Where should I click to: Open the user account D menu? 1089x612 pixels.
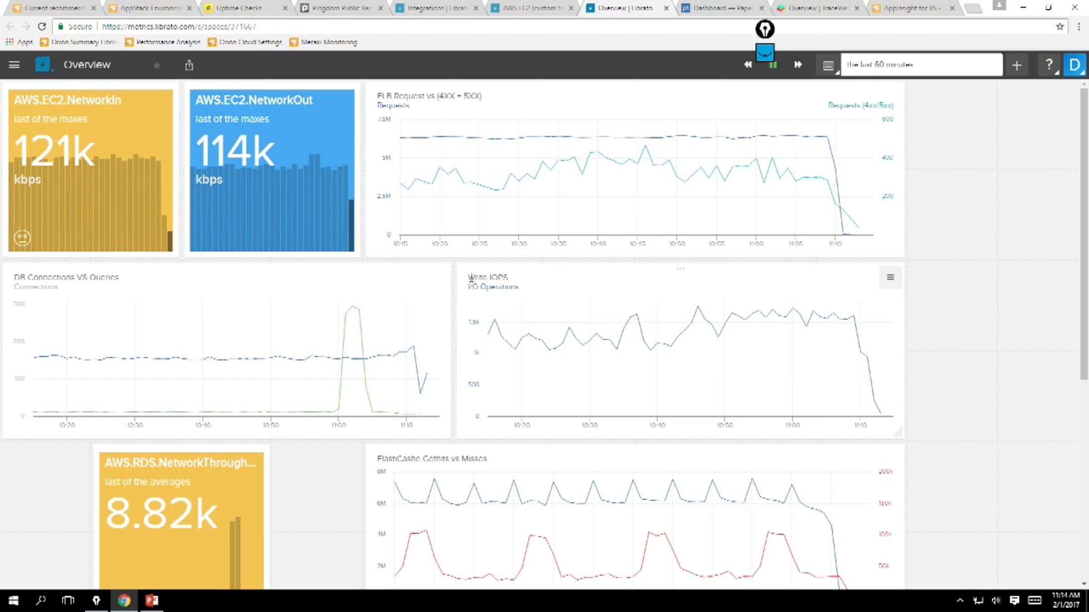point(1074,65)
